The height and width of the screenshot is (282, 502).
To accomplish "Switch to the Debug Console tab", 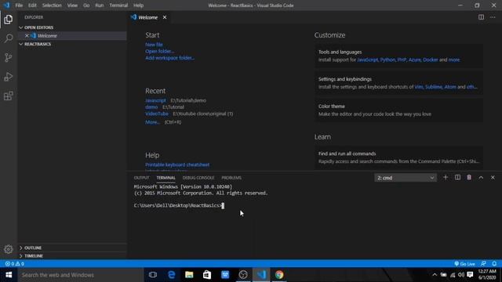I will [x=198, y=178].
